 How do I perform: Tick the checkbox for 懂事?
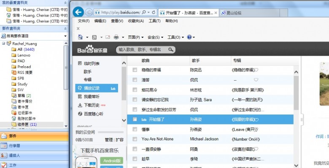(135, 129)
